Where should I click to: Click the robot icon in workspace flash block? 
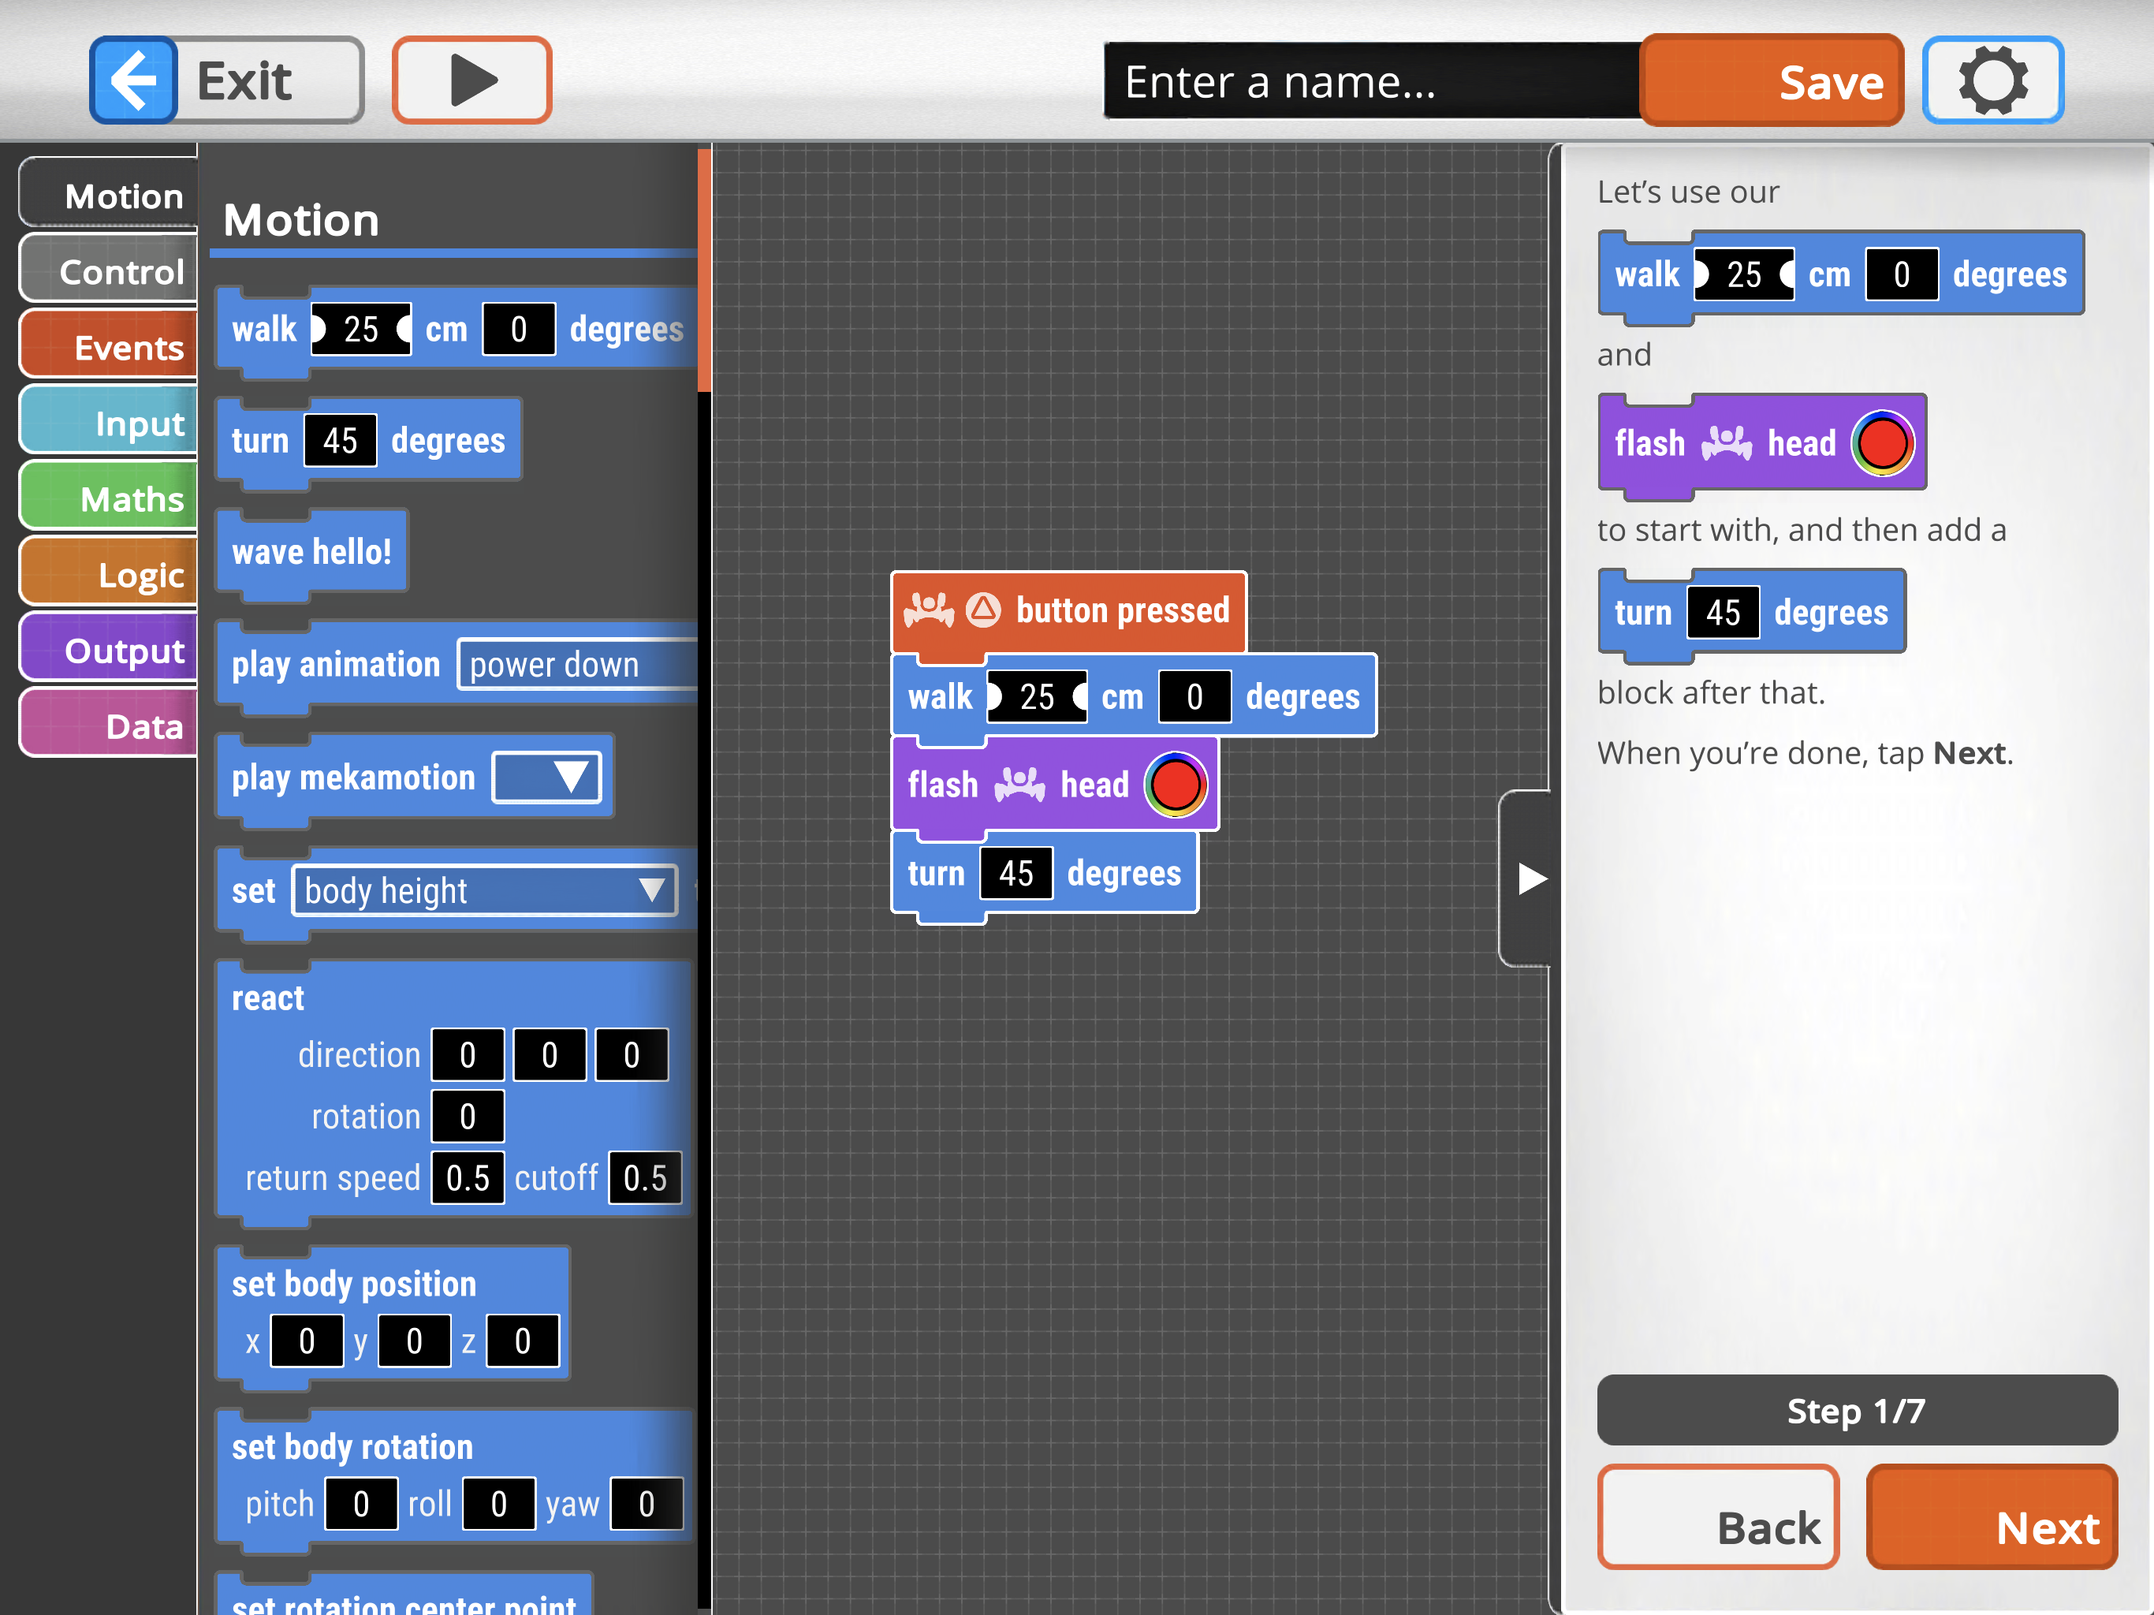[x=1019, y=784]
